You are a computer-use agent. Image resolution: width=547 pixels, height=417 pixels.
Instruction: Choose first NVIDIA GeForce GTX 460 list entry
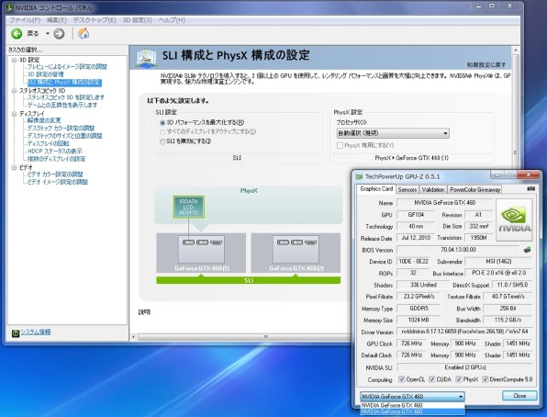[412, 405]
